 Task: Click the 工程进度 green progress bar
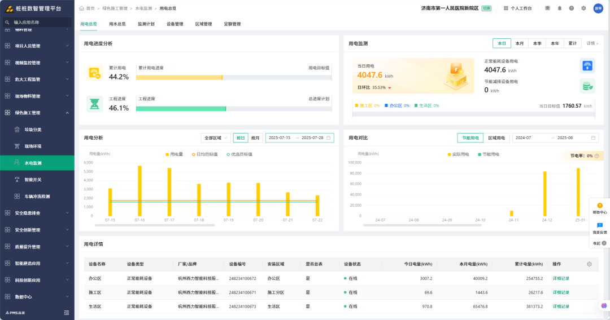[x=234, y=109]
